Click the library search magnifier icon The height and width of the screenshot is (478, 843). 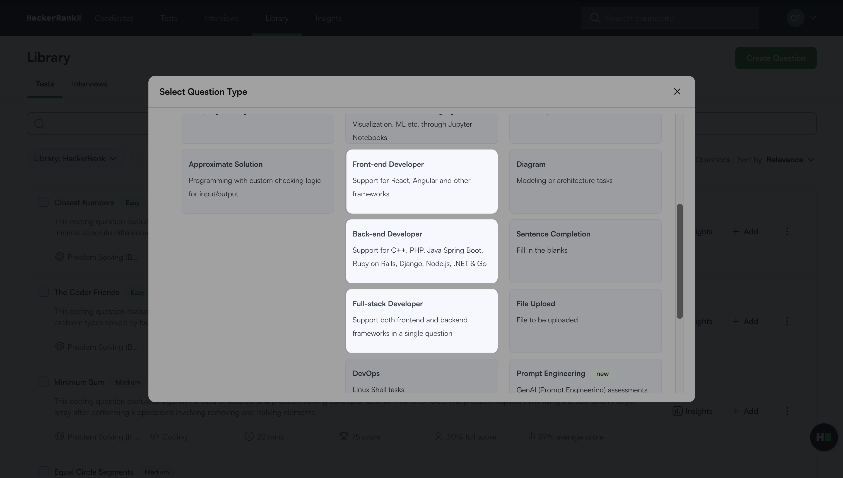[39, 124]
